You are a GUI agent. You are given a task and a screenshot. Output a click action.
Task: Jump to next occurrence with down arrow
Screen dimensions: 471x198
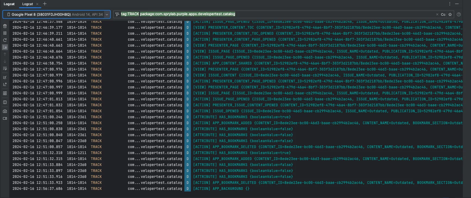point(5,61)
